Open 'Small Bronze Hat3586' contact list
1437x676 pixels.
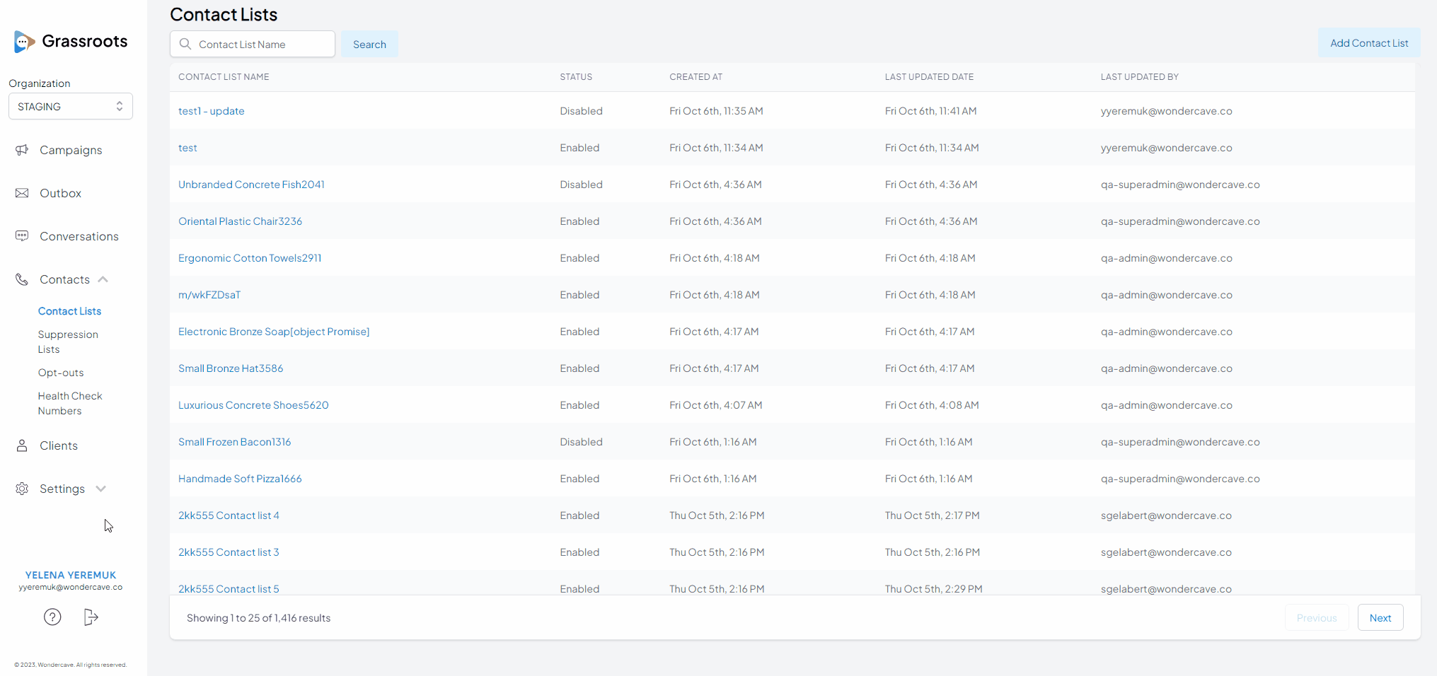point(231,368)
